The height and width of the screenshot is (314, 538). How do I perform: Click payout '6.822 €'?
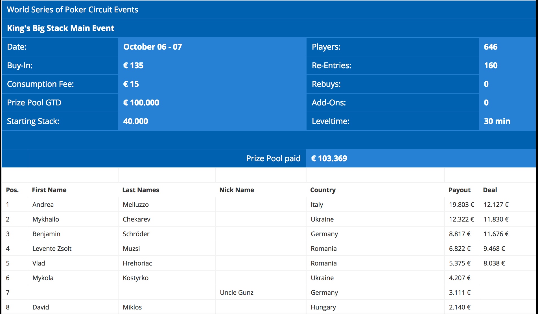(460, 249)
